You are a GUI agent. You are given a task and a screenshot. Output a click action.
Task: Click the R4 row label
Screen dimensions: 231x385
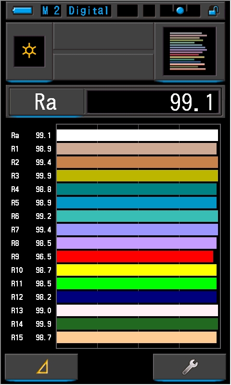click(15, 189)
